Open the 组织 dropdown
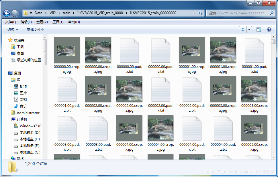278x177 pixels. [13, 29]
